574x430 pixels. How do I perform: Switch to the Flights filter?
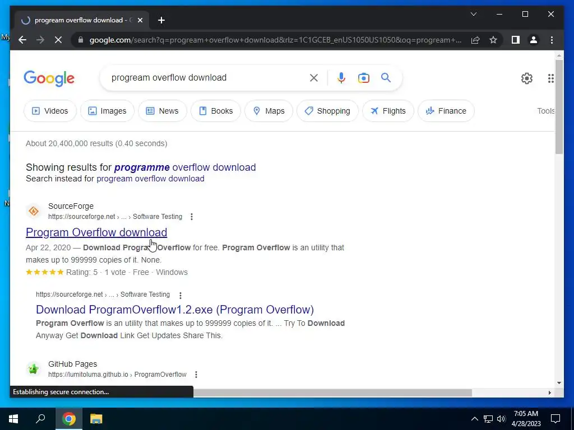388,111
